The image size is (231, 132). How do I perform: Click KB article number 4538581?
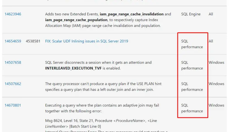coord(33,41)
